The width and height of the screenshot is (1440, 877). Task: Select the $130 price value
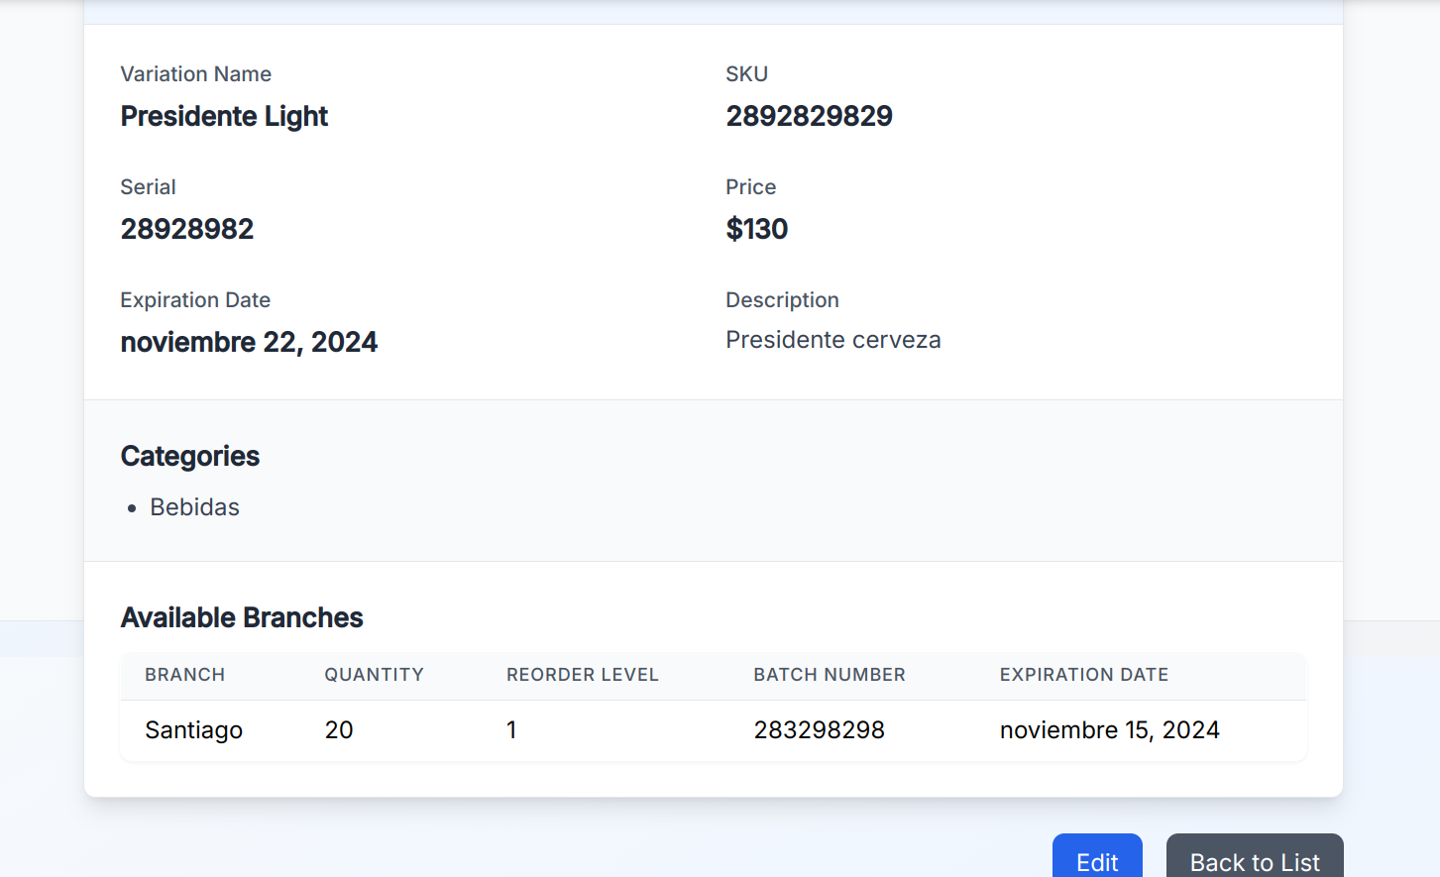tap(756, 230)
